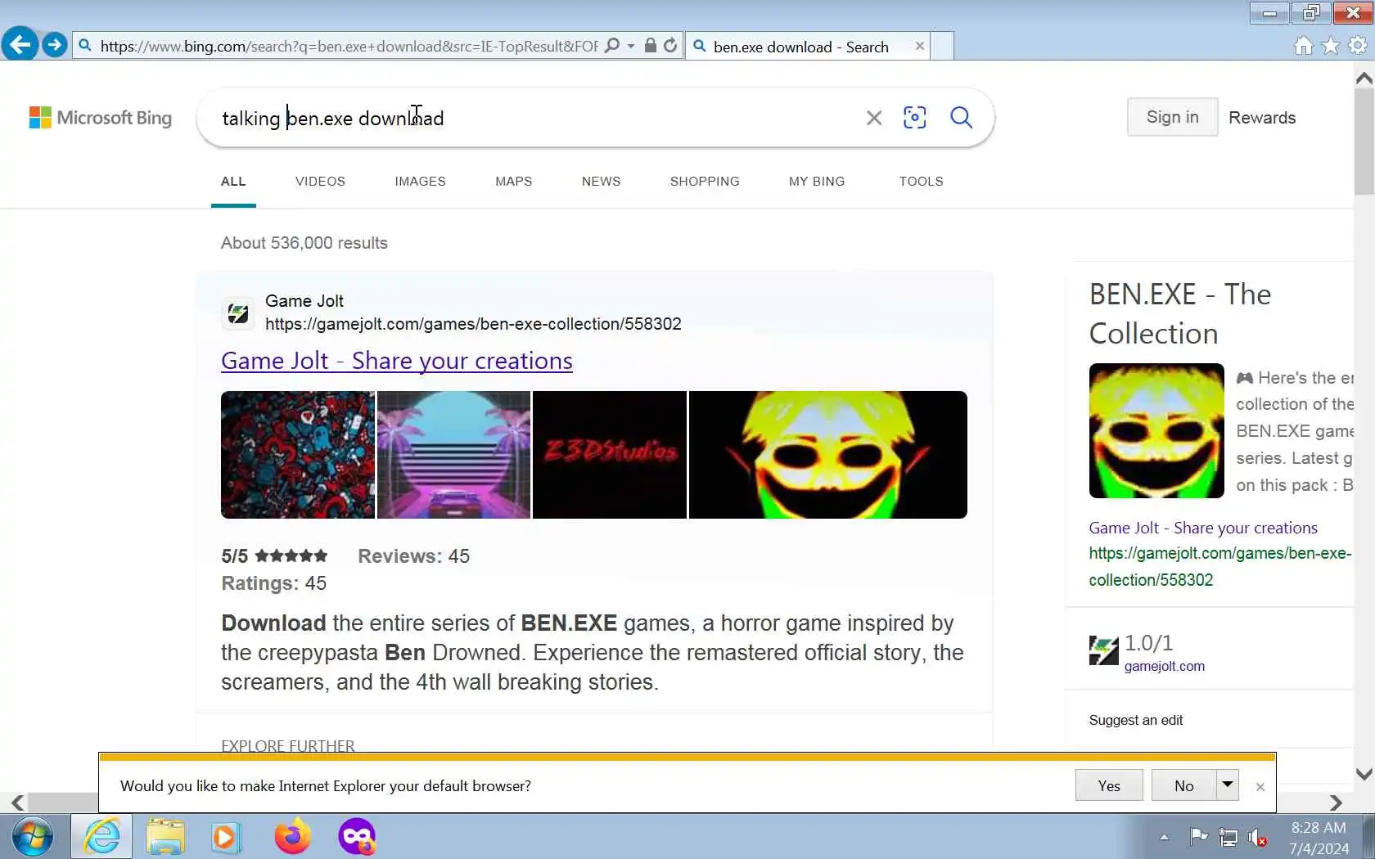Screen dimensions: 1375x859
Task: Click the address bar search magnifier icon
Action: pyautogui.click(x=612, y=46)
